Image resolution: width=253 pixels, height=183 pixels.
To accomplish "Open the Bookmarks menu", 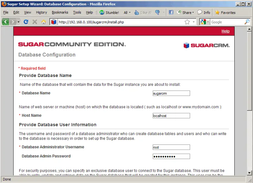I will (x=60, y=12).
